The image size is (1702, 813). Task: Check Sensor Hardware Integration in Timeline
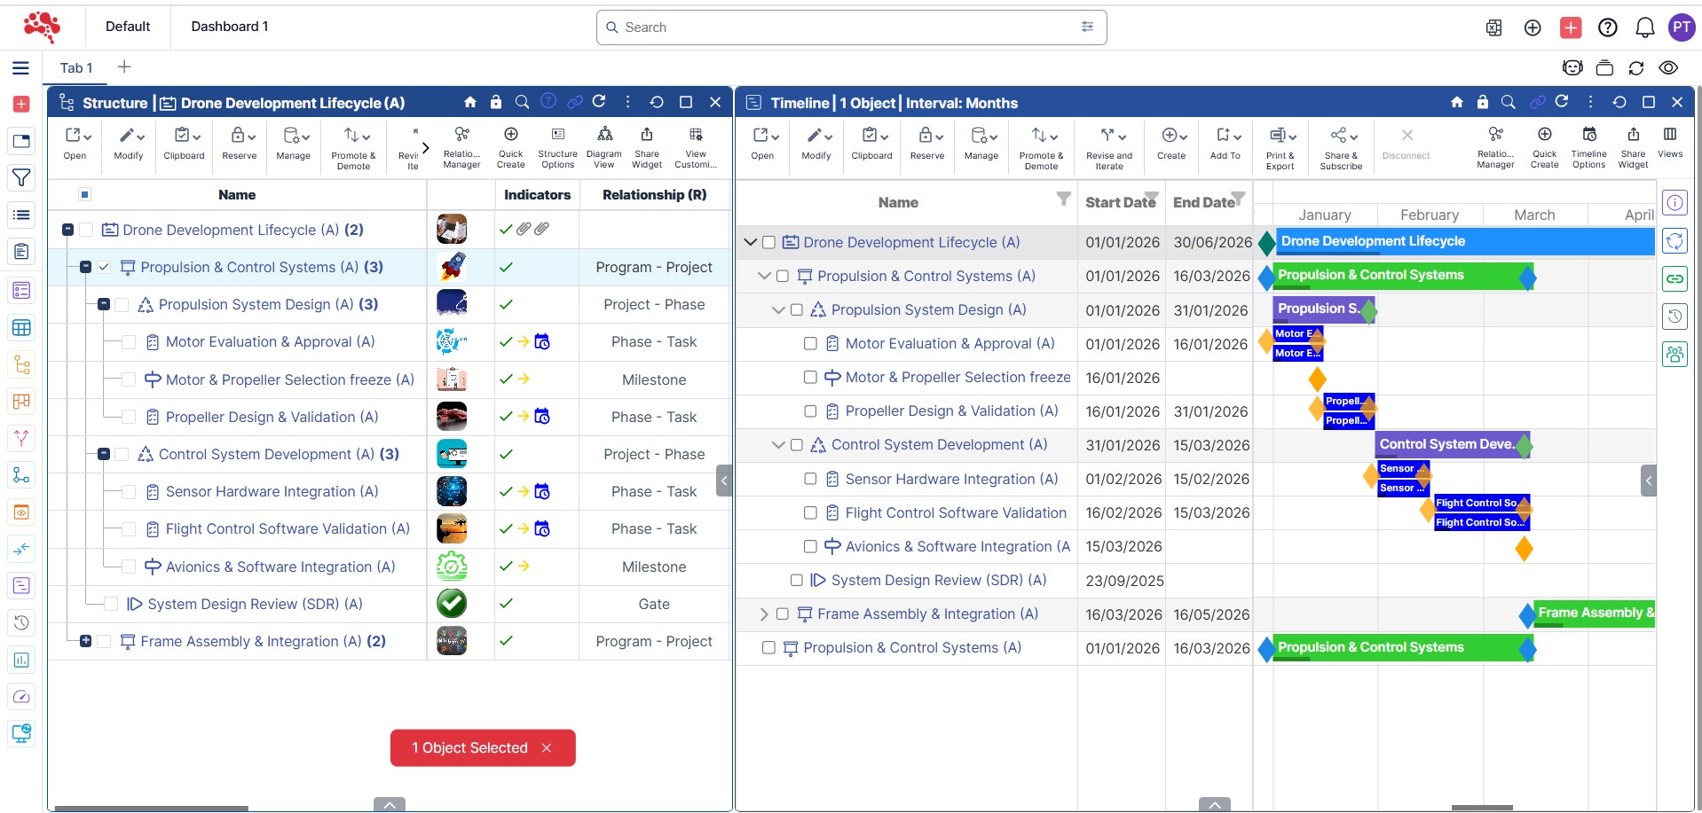click(810, 479)
